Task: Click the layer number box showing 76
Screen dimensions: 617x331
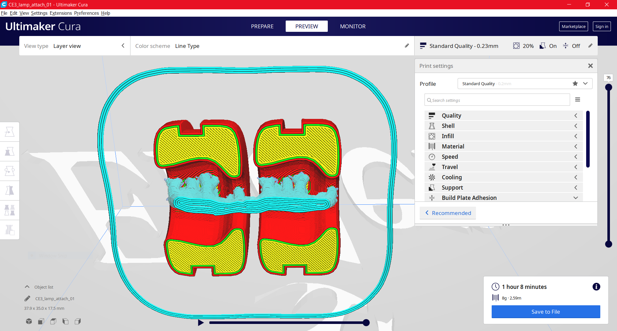Action: [608, 78]
